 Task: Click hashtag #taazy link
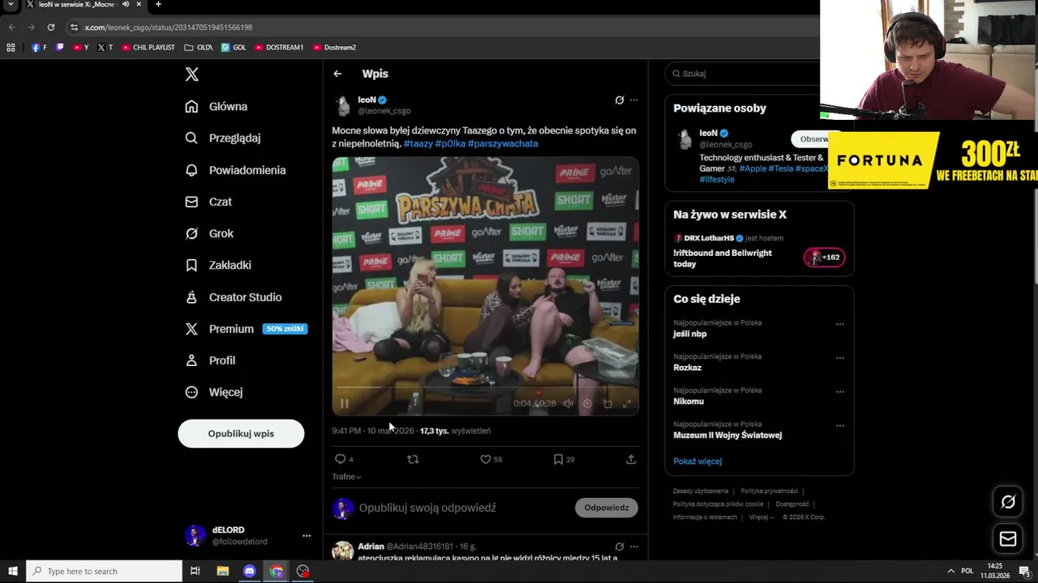pos(418,143)
